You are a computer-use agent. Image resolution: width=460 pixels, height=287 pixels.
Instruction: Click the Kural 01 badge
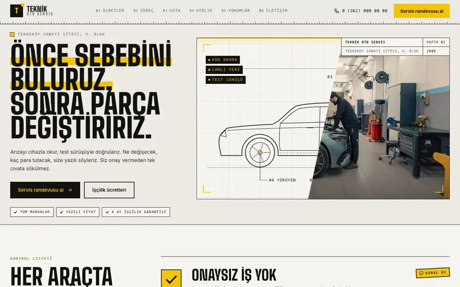click(433, 273)
